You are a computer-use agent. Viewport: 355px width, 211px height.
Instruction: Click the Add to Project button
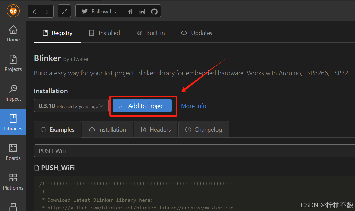(142, 106)
